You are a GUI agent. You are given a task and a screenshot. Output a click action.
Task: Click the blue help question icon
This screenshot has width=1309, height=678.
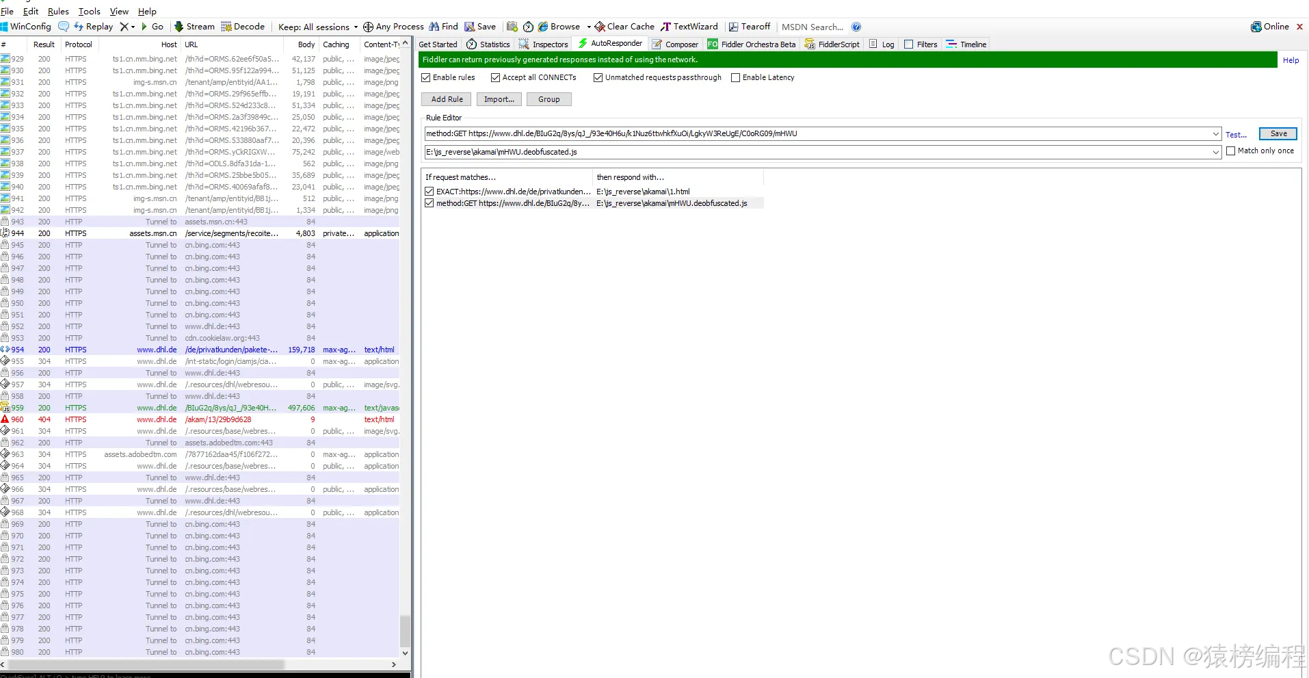click(856, 27)
